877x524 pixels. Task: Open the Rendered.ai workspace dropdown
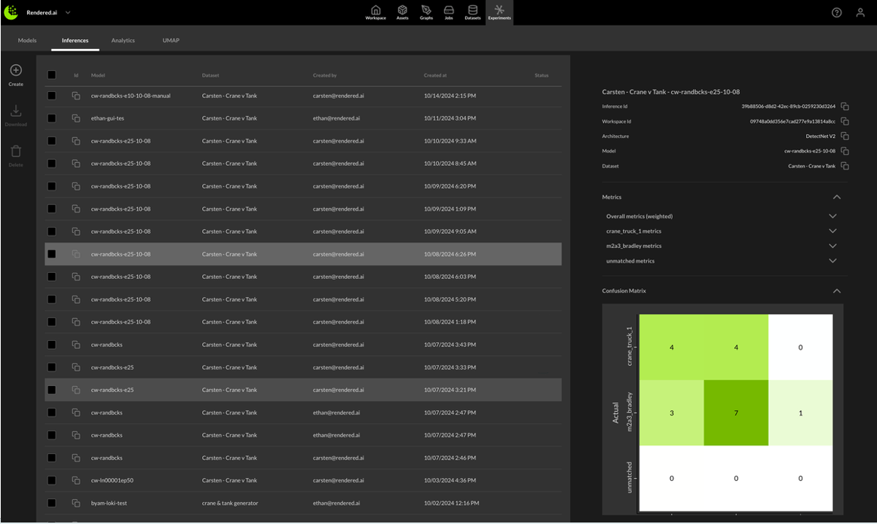(x=68, y=12)
